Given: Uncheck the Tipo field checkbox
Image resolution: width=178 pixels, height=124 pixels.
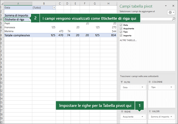Looking at the screenshot, I should 121,32.
